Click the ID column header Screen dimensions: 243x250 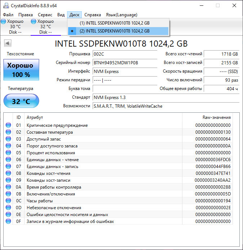click(x=18, y=117)
